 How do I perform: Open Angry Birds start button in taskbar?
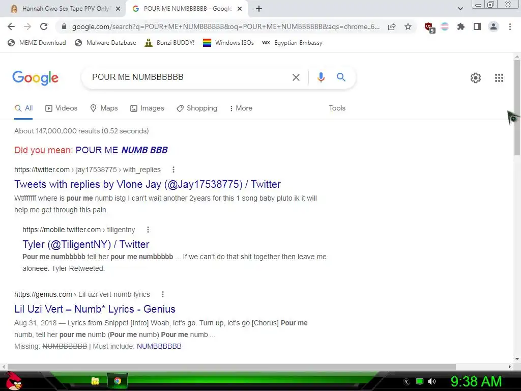click(13, 381)
